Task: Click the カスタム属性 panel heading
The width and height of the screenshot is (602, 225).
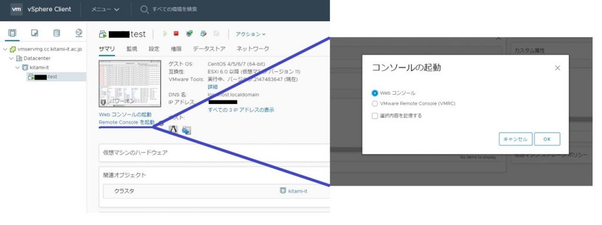Action: point(530,51)
